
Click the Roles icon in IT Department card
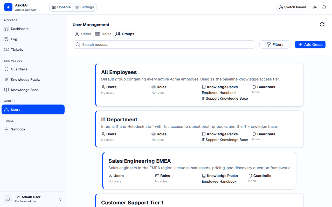point(154,134)
